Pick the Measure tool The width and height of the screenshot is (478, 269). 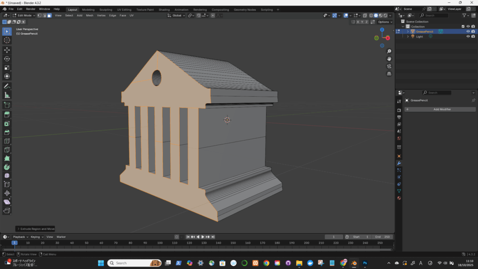(7, 95)
